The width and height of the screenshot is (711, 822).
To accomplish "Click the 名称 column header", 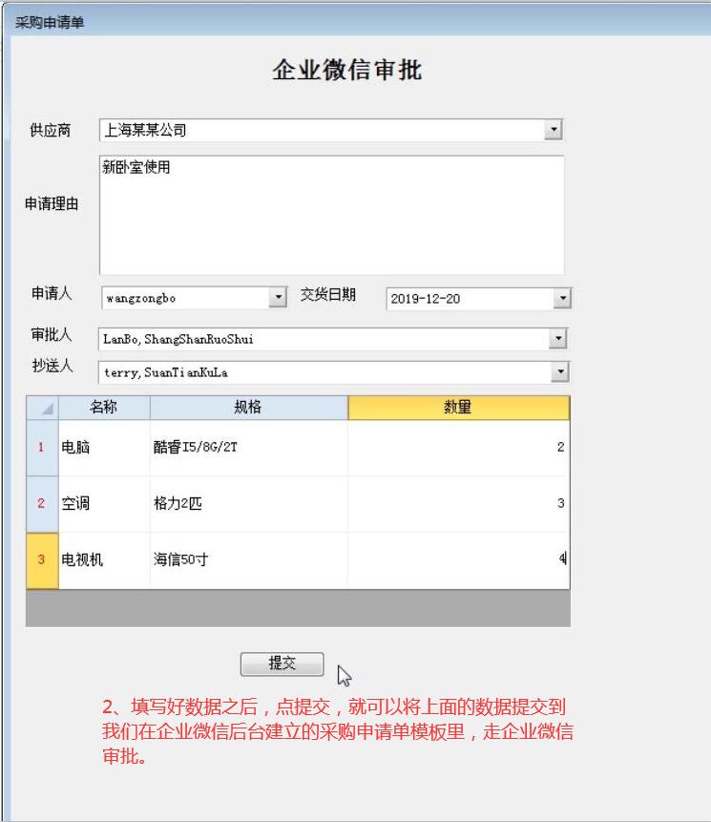I will point(104,408).
